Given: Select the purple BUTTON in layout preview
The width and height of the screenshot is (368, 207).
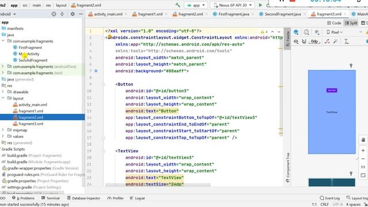Looking at the screenshot, I should 332,90.
